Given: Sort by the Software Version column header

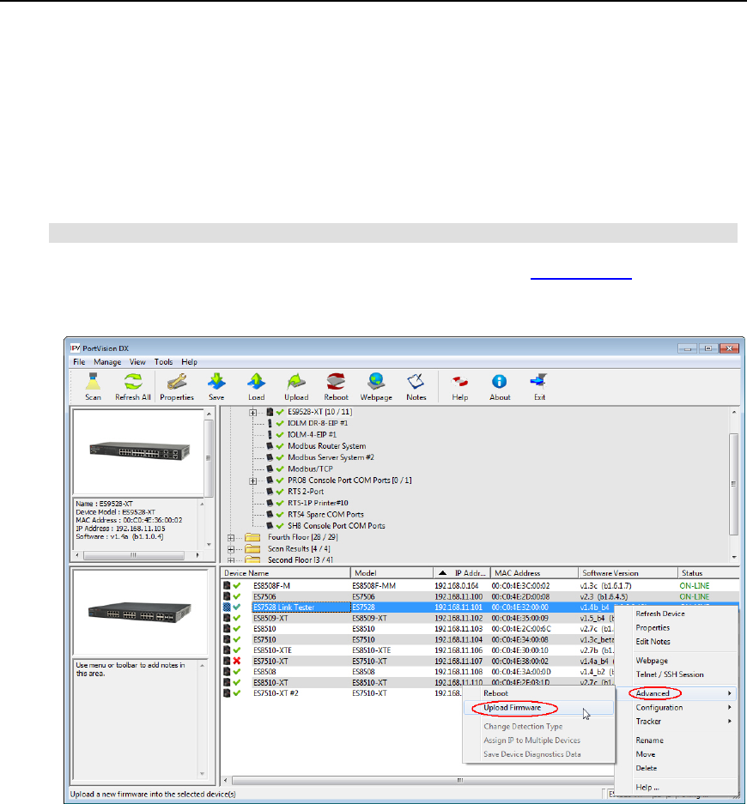Looking at the screenshot, I should pos(628,573).
